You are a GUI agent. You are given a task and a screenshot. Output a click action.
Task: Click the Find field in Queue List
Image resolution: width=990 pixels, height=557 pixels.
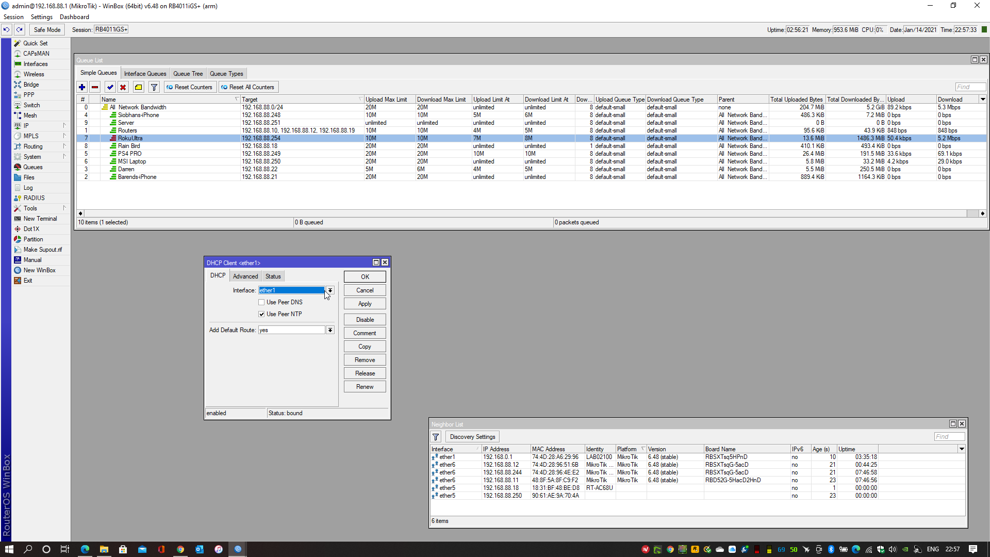(x=970, y=86)
